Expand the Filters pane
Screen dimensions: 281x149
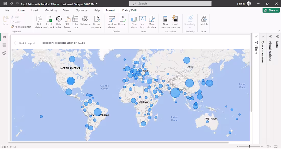[x=256, y=37]
